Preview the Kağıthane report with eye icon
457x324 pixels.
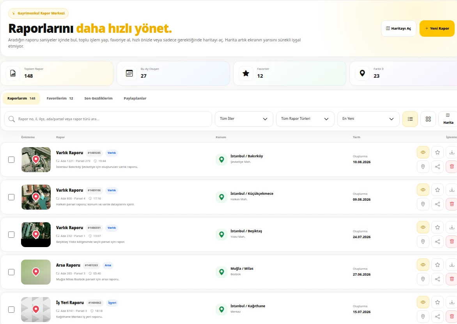(x=423, y=302)
